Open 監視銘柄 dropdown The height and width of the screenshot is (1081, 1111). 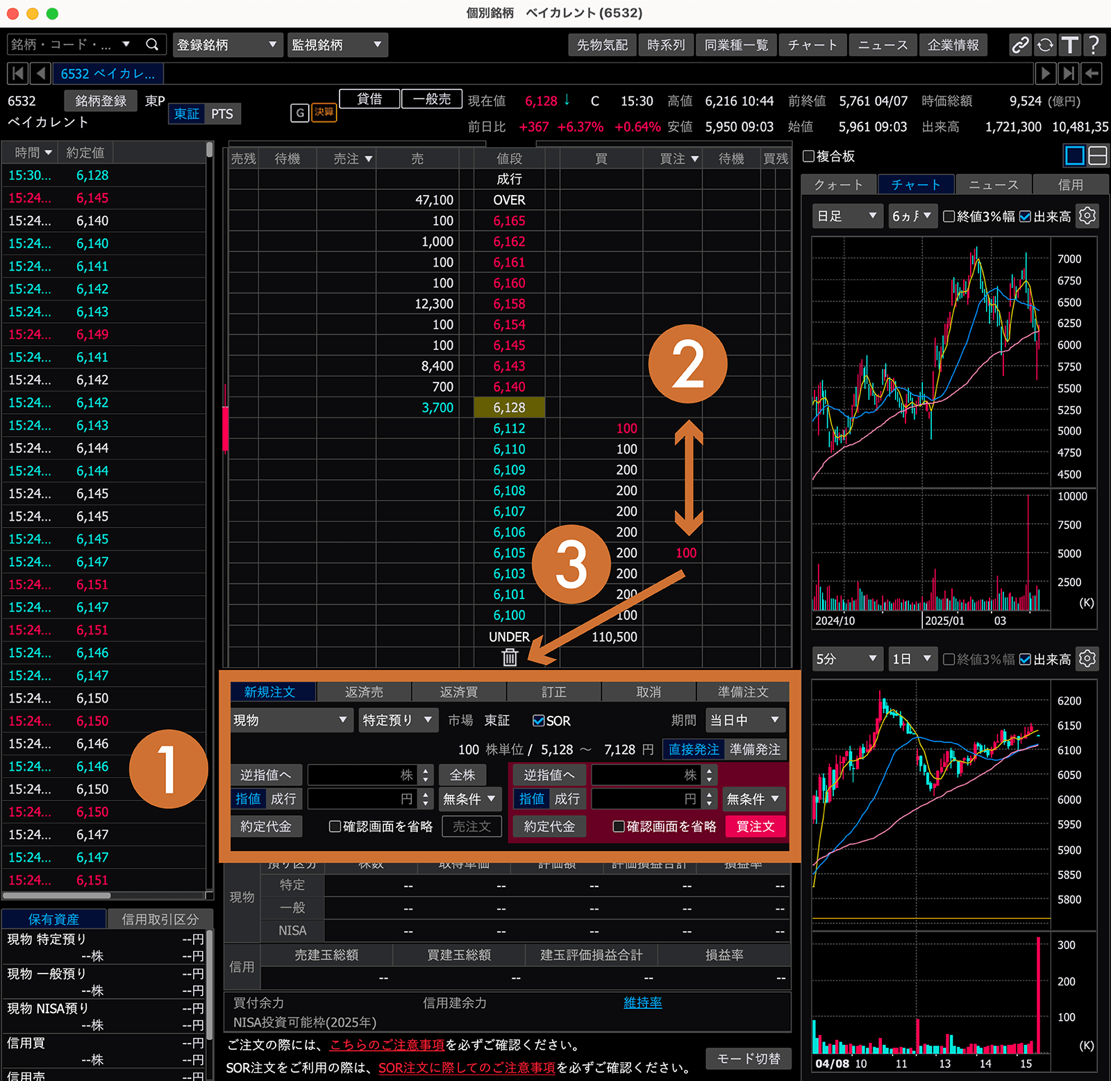[x=337, y=45]
